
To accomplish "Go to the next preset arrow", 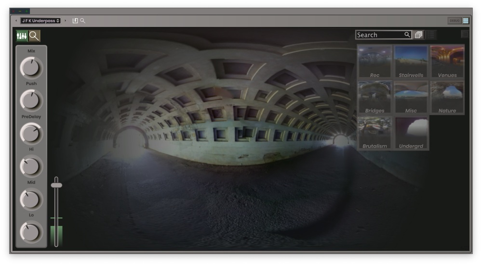I will coord(65,21).
